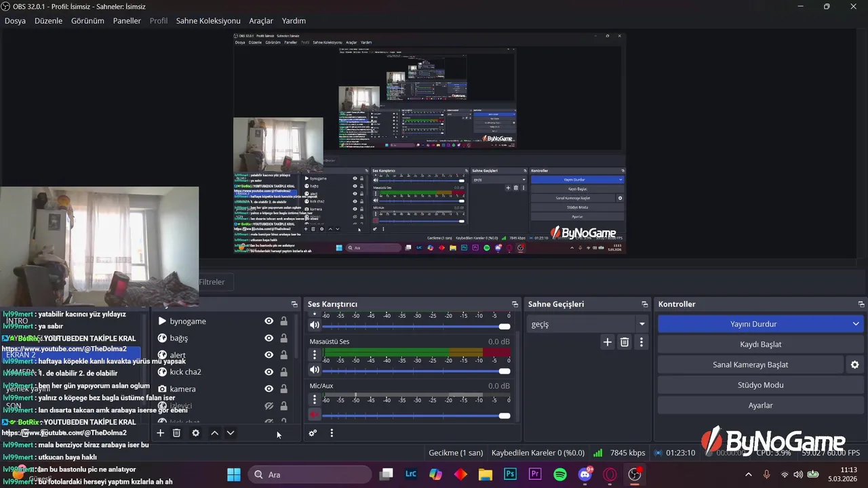Click the OBS preview canvas

(429, 143)
